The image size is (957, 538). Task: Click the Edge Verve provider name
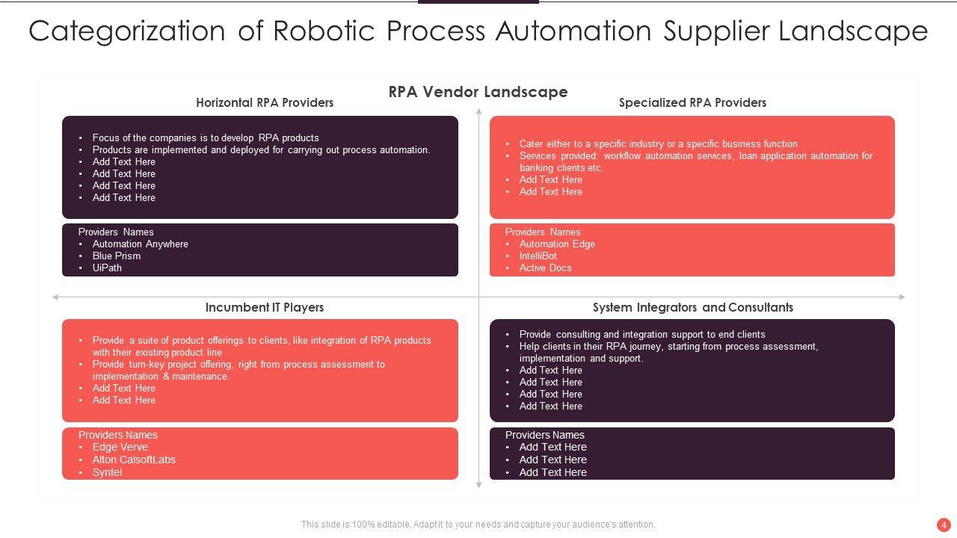tap(120, 447)
